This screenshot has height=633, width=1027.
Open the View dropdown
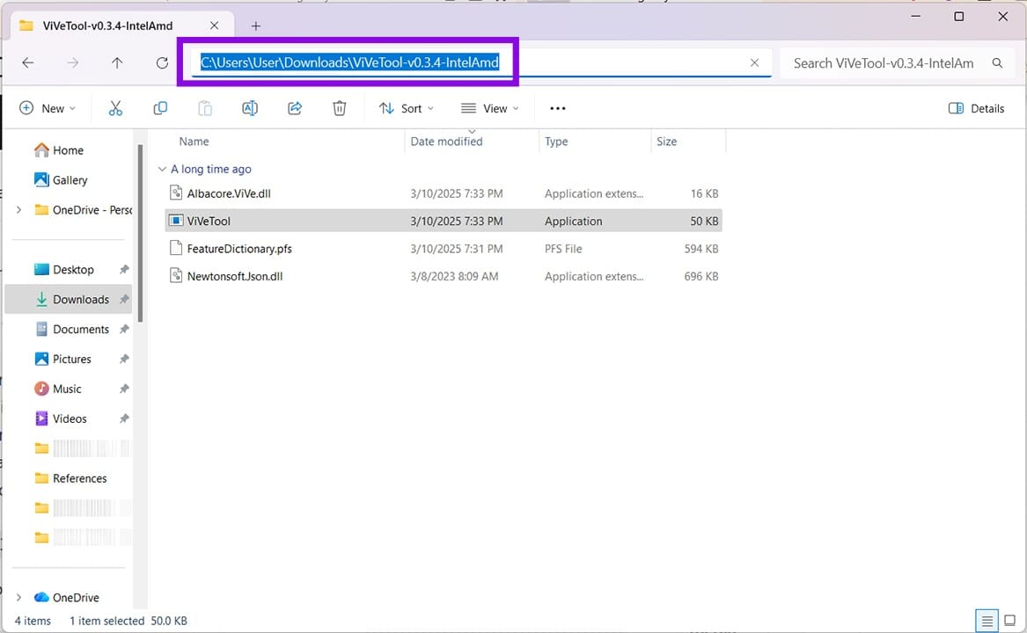[x=490, y=109]
